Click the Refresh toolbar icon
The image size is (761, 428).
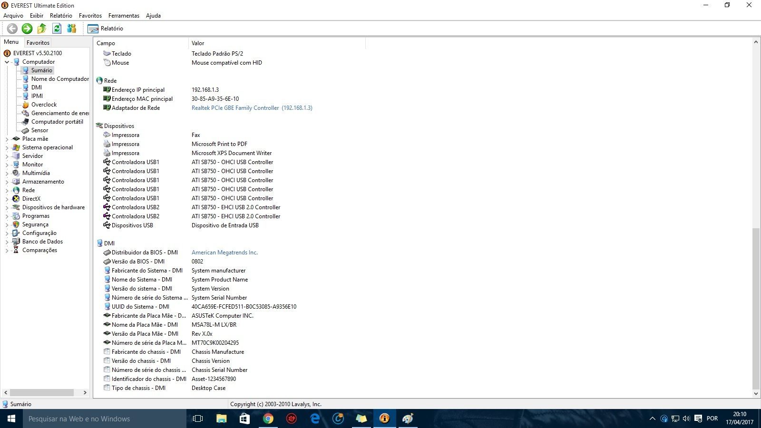[x=57, y=29]
